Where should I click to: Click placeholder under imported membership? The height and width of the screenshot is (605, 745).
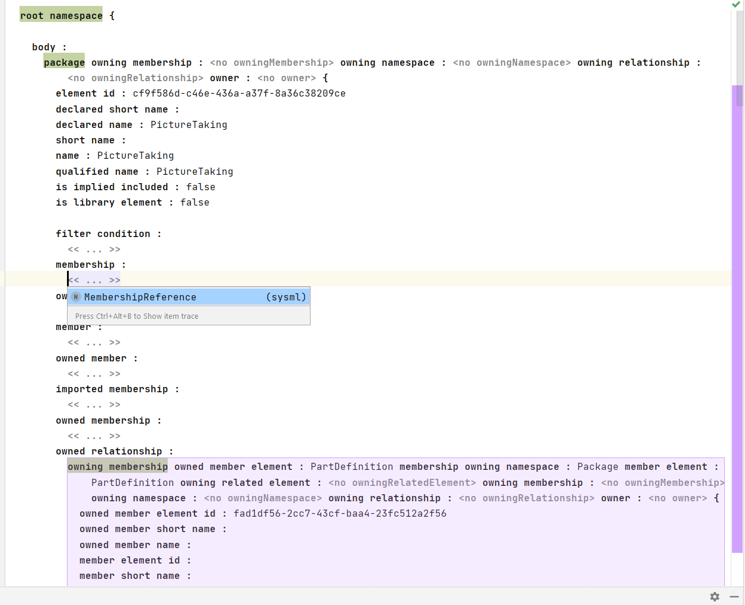click(x=94, y=405)
